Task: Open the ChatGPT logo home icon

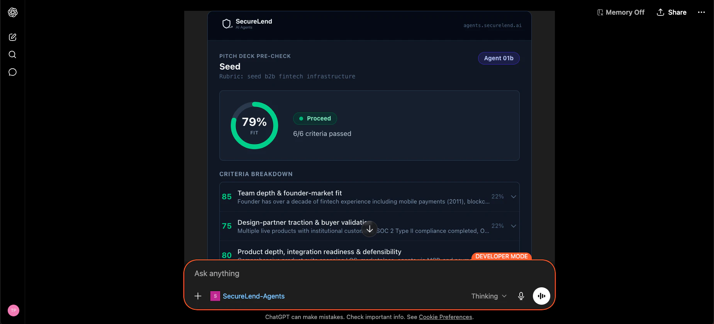Action: coord(13,12)
